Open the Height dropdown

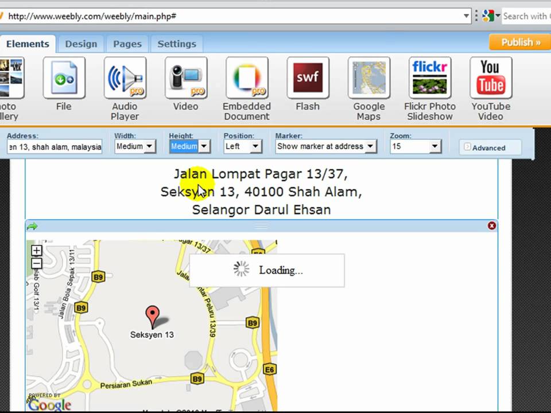click(x=190, y=146)
